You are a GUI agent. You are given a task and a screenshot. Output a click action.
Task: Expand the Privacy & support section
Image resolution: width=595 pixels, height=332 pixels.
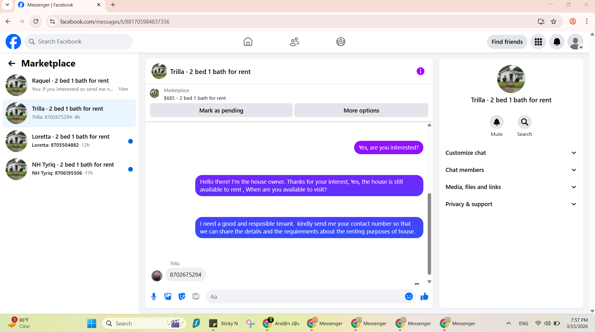511,204
